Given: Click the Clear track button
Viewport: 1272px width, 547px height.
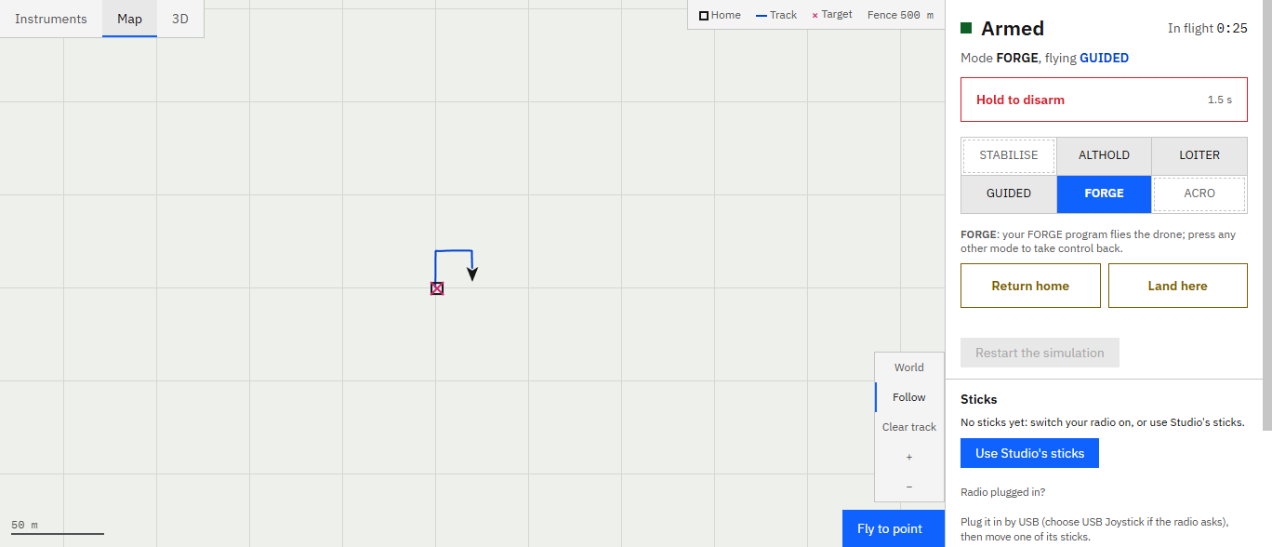Looking at the screenshot, I should coord(909,427).
